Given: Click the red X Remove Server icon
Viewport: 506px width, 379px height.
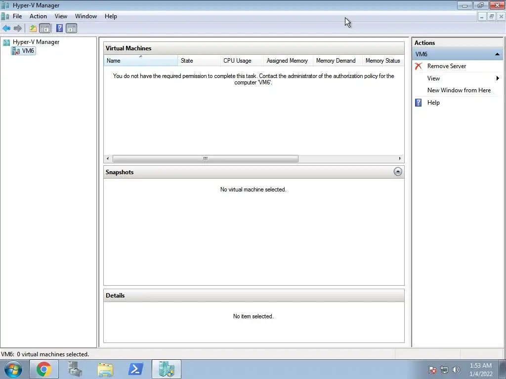Looking at the screenshot, I should pos(419,66).
